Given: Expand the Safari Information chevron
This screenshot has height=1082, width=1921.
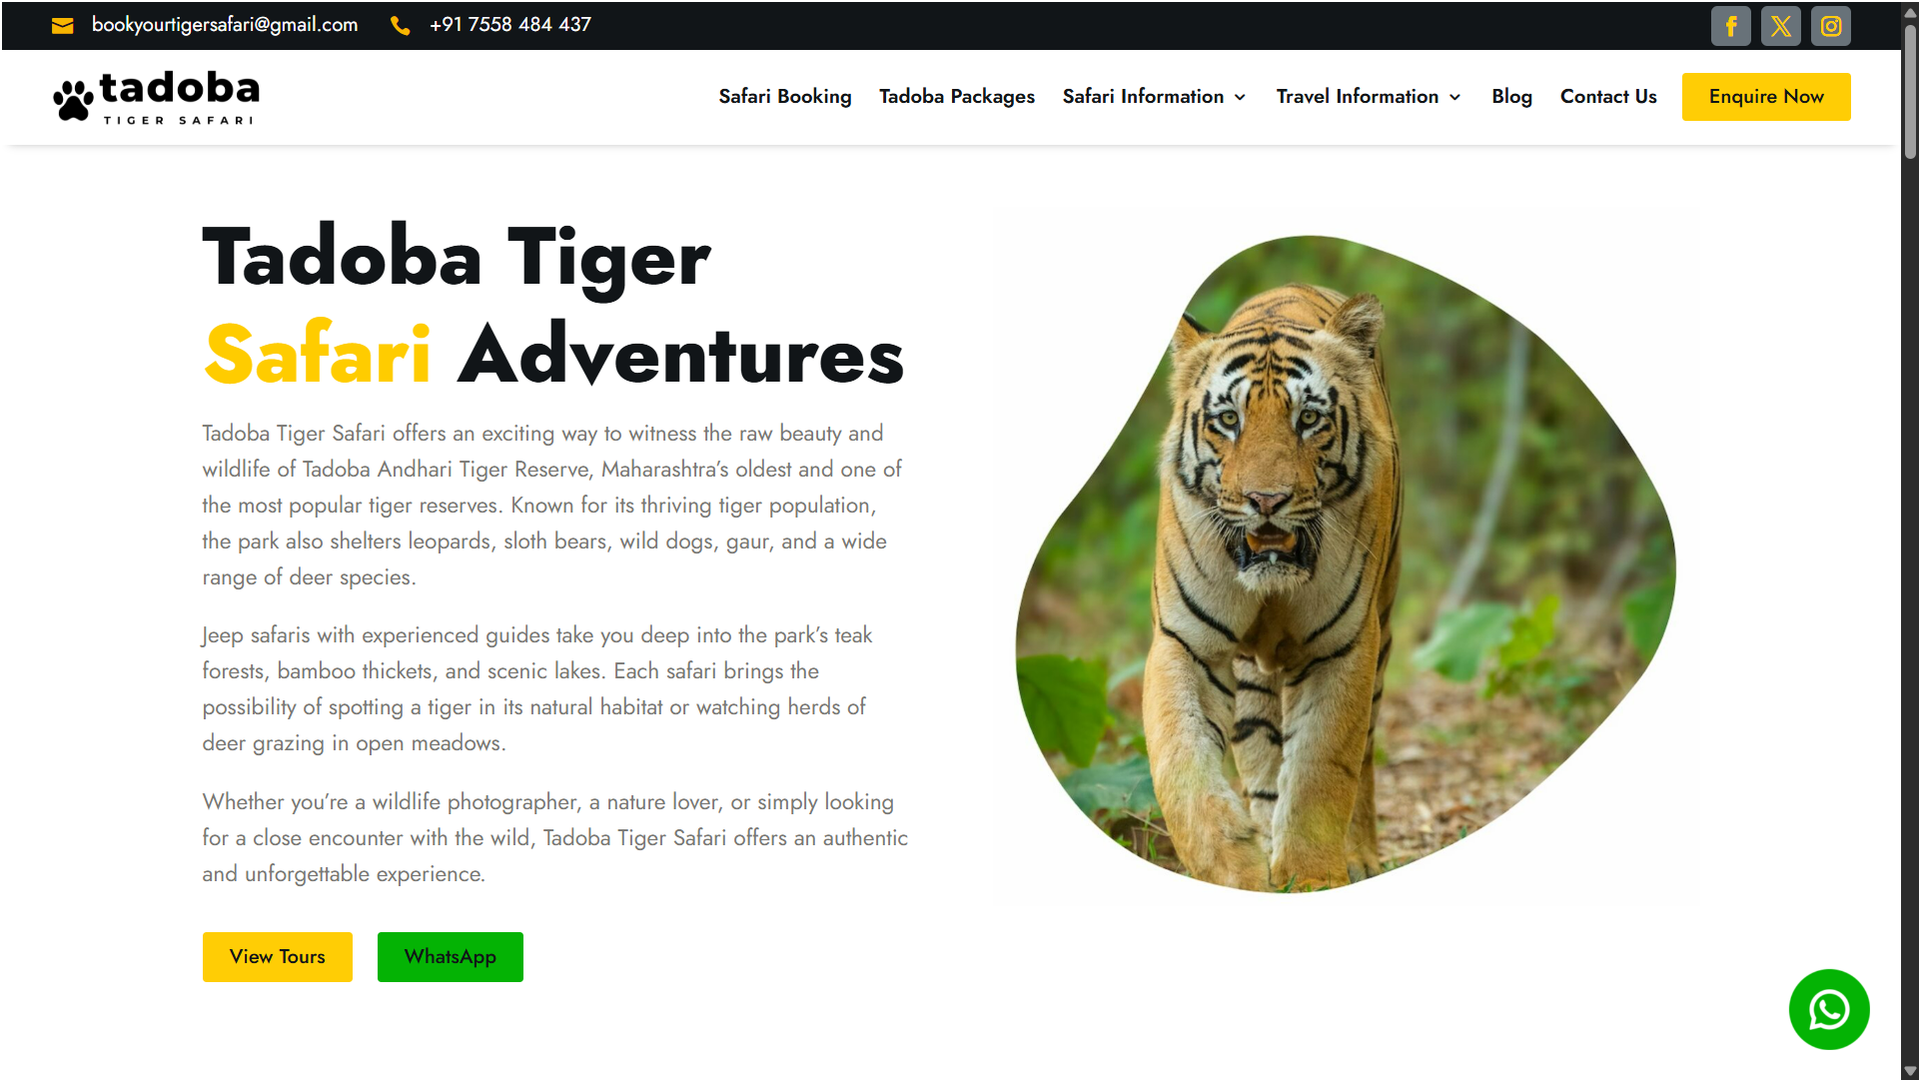Looking at the screenshot, I should pyautogui.click(x=1240, y=97).
